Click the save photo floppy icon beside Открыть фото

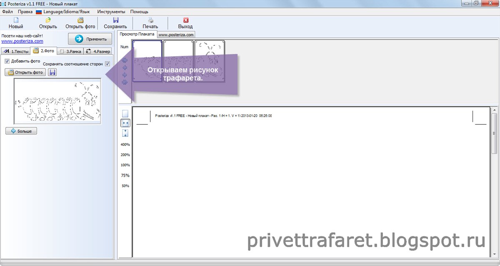pyautogui.click(x=52, y=72)
